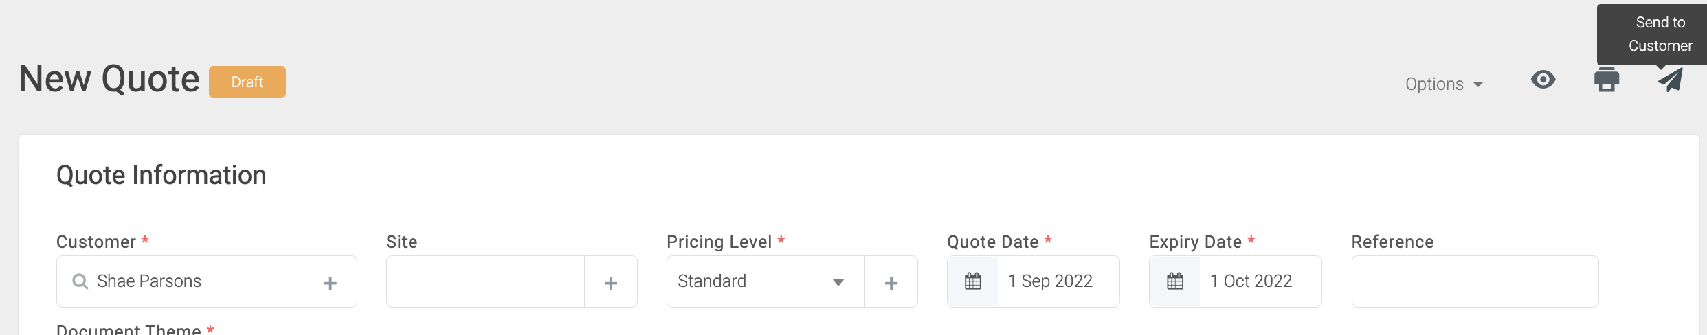Click into the Site input field

(485, 281)
